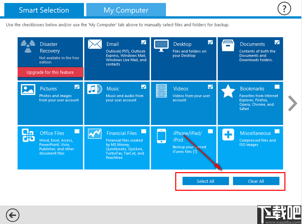This screenshot has height=224, width=302.
Task: Open help with the question mark icon
Action: click(x=284, y=9)
